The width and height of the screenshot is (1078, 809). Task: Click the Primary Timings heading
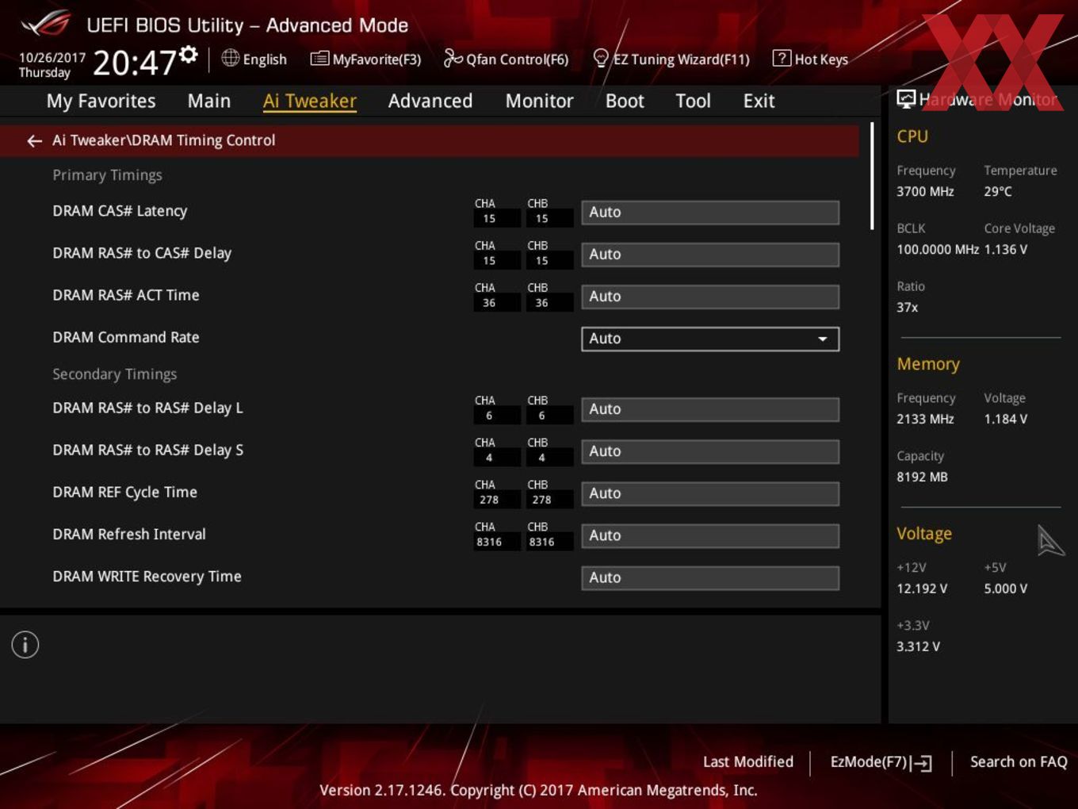pos(107,175)
